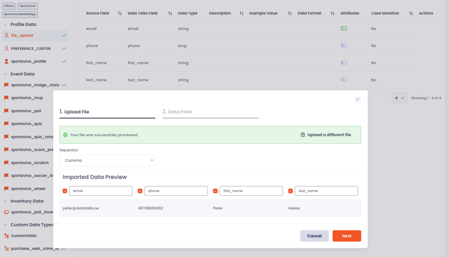Edit the last_name column name field

pos(326,191)
